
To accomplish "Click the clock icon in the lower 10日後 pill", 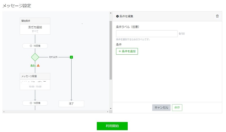I will 31,103.
